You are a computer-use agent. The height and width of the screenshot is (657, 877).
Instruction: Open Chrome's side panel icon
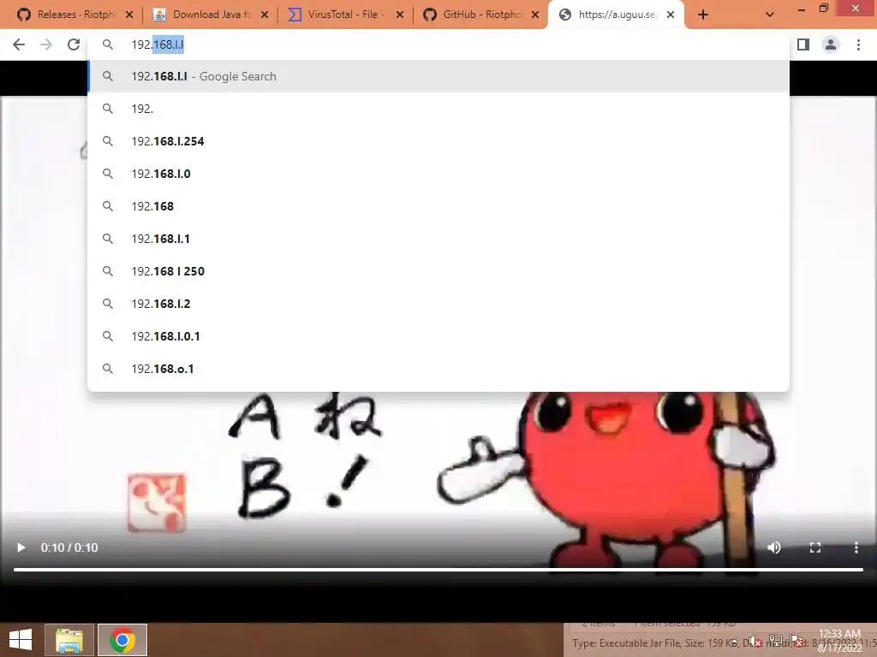803,44
